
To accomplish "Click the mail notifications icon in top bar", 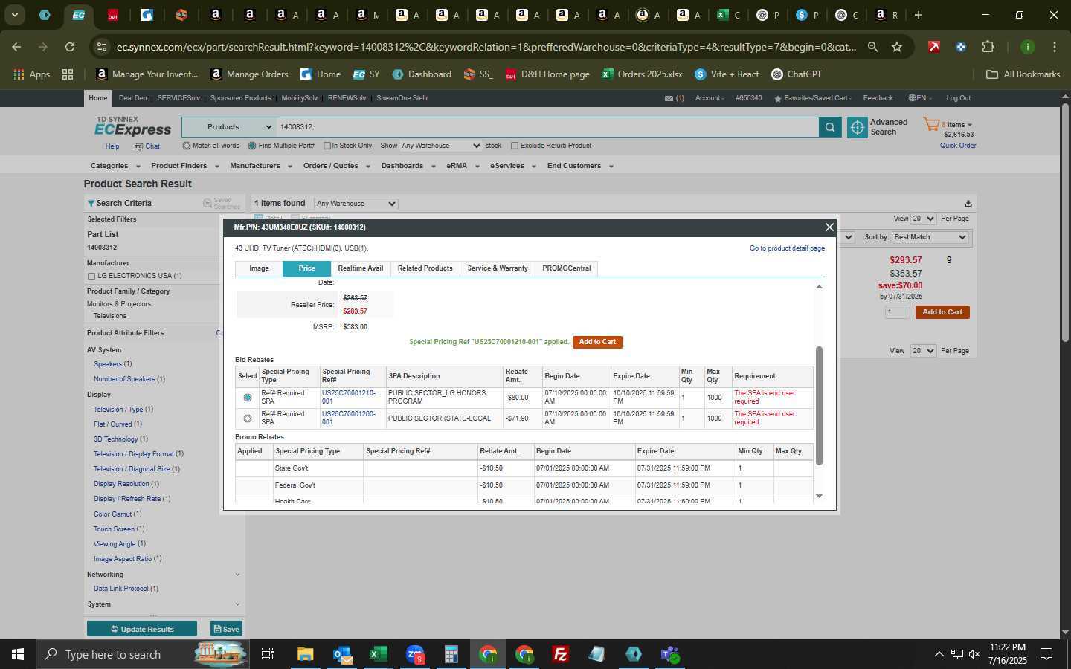I will pos(669,98).
